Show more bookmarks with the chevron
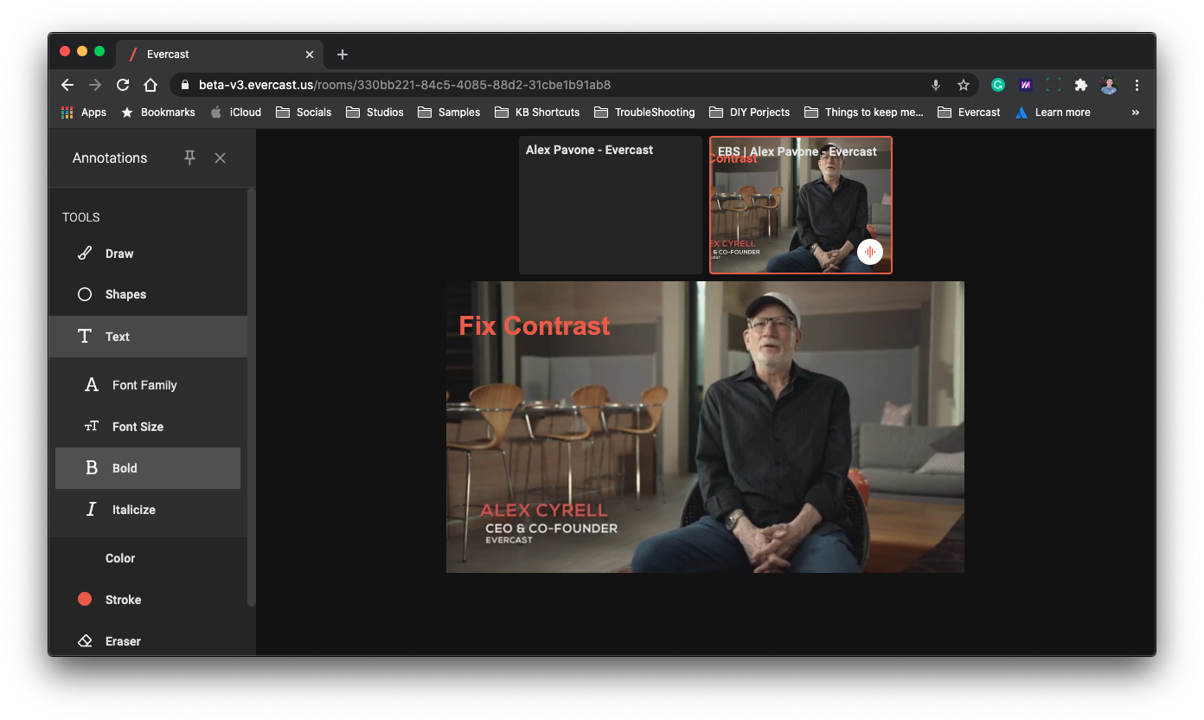 click(x=1136, y=112)
